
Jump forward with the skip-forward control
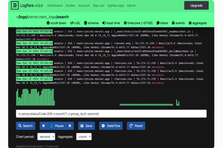[x=70, y=126]
